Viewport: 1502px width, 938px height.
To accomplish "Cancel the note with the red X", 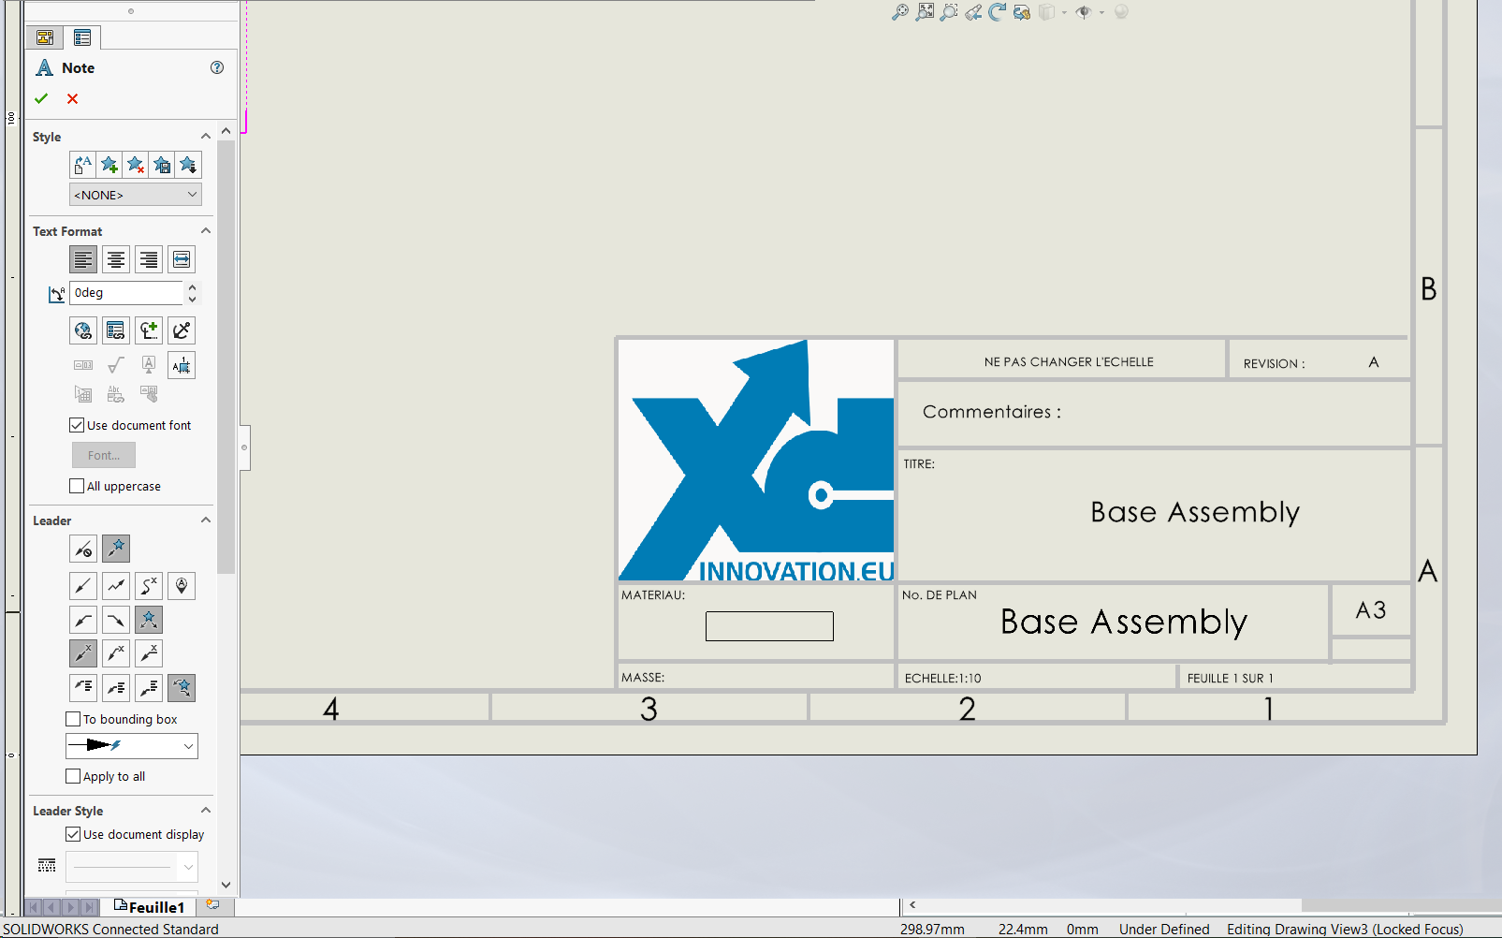I will (x=72, y=98).
